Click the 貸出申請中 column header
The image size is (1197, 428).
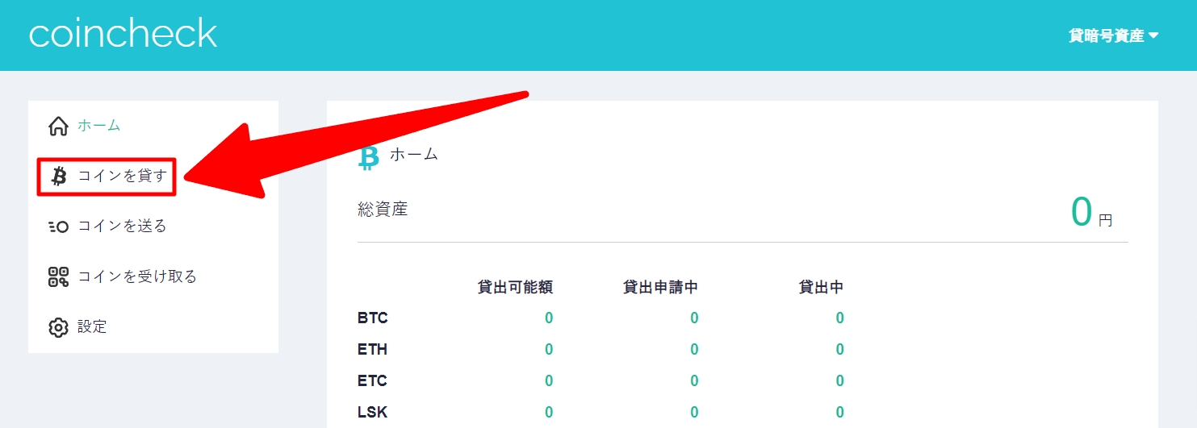click(x=660, y=287)
